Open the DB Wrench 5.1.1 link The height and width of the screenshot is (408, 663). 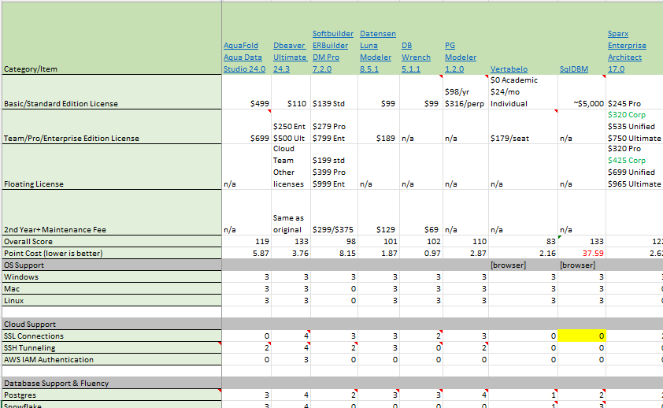pyautogui.click(x=416, y=57)
